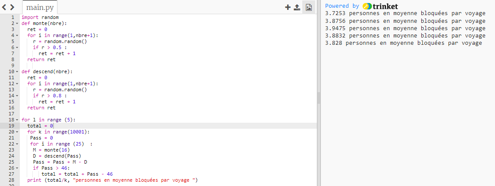
Task: Click the pane divider handle between editor and output
Action: [319, 98]
